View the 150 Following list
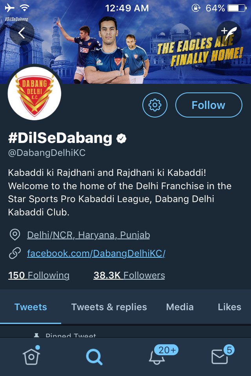The width and height of the screenshot is (251, 376). [x=39, y=275]
